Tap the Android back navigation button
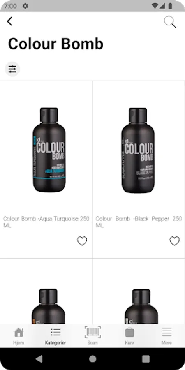 click(x=39, y=359)
